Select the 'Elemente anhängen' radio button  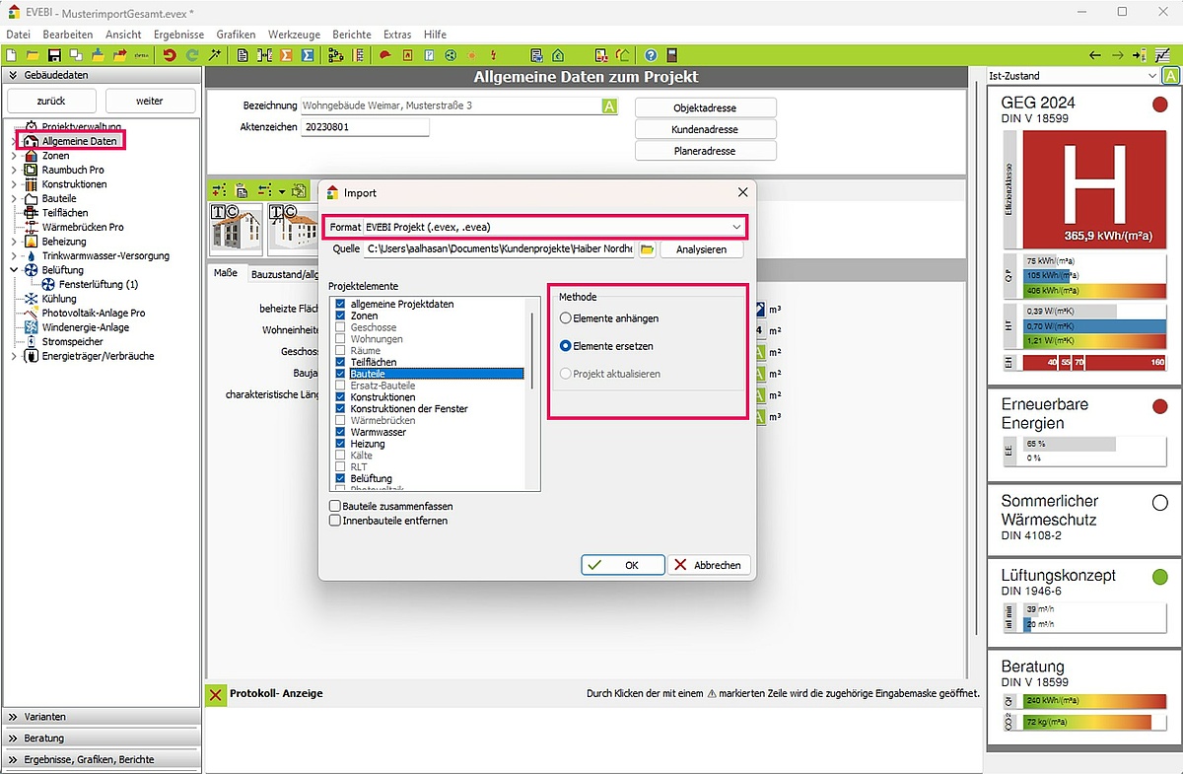tap(565, 318)
